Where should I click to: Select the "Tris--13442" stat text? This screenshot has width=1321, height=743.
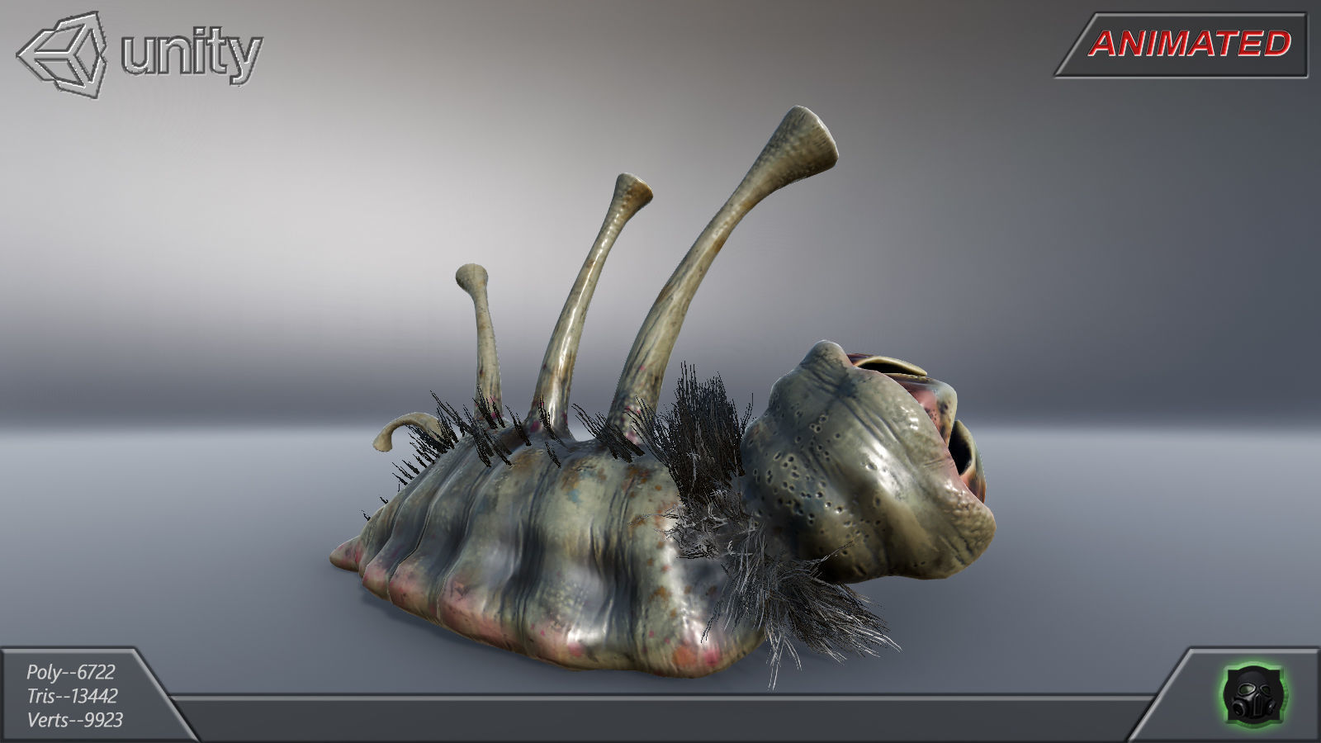[72, 696]
